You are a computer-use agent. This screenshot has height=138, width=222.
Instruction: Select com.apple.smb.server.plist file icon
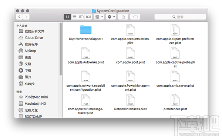click(x=175, y=76)
